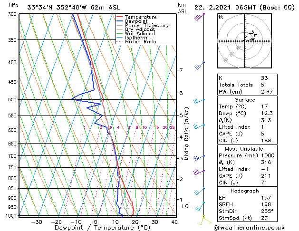The height and width of the screenshot is (231, 299).
Task: Click the yellow-green surface wind barb
Action: tap(204, 220)
